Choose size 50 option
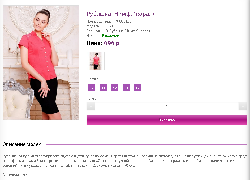 point(138,88)
